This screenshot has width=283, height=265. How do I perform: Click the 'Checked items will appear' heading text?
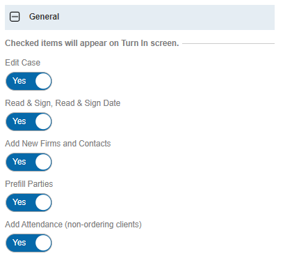[92, 43]
